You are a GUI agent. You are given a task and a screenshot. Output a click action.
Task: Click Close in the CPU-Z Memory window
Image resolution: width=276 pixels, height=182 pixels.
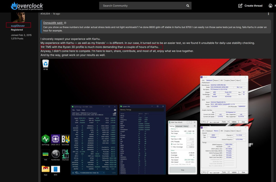[243, 172]
